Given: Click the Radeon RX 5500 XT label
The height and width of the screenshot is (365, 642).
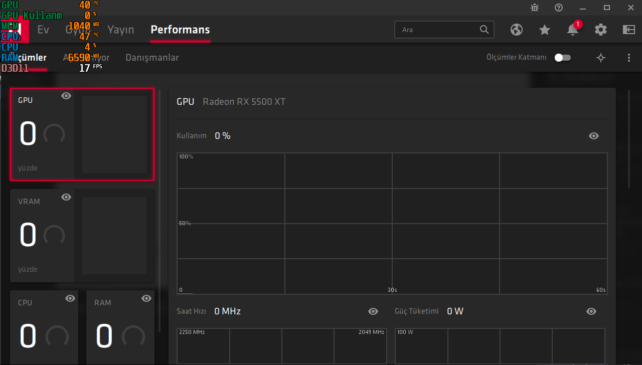Looking at the screenshot, I should coord(244,102).
